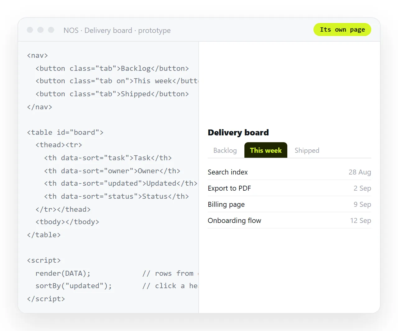Viewport: 398px width, 331px height.
Task: Click the 2 Sep date
Action: pyautogui.click(x=362, y=188)
